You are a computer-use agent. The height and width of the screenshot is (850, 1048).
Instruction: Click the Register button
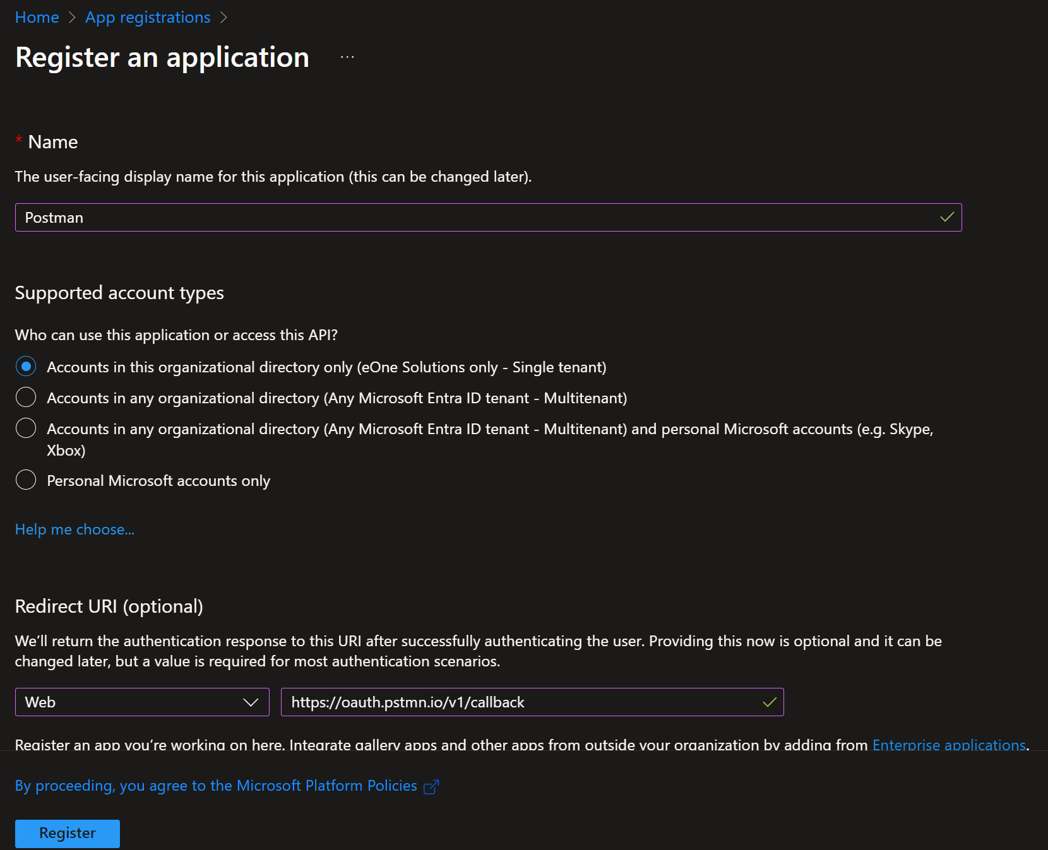click(68, 833)
